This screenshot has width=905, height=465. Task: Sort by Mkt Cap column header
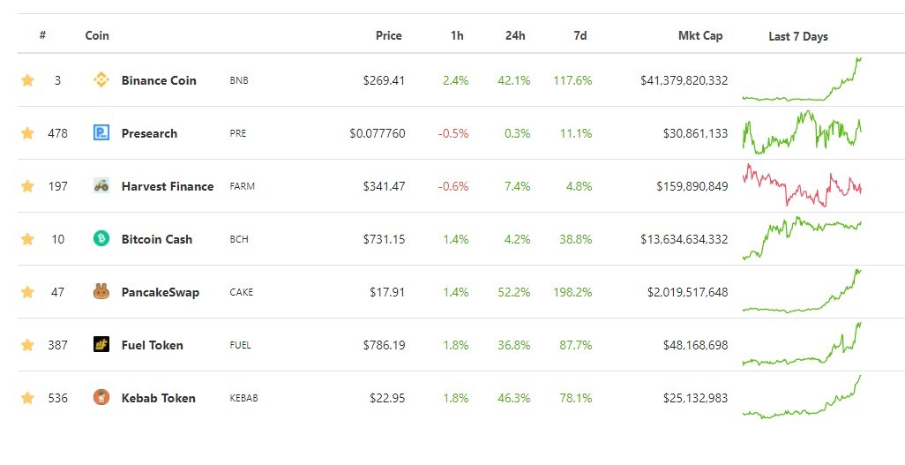coord(700,35)
